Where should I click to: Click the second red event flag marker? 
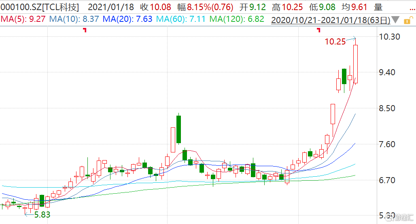pyautogui.click(x=318, y=30)
